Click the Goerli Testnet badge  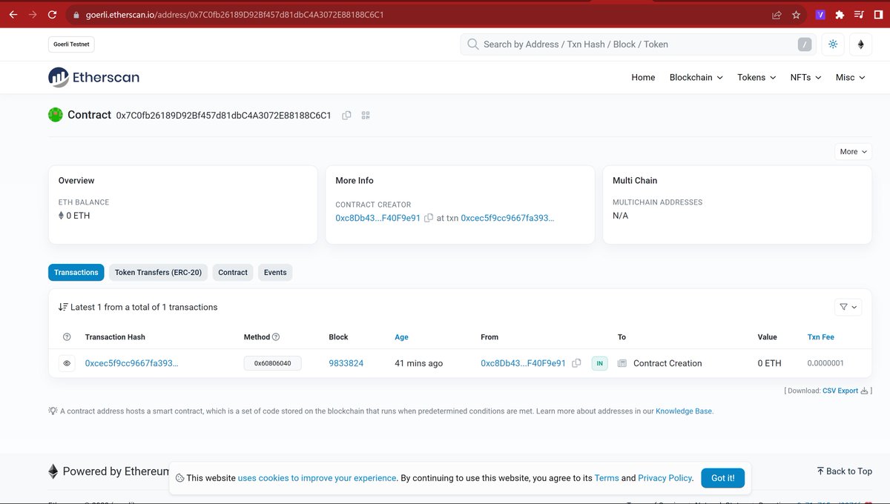[71, 44]
